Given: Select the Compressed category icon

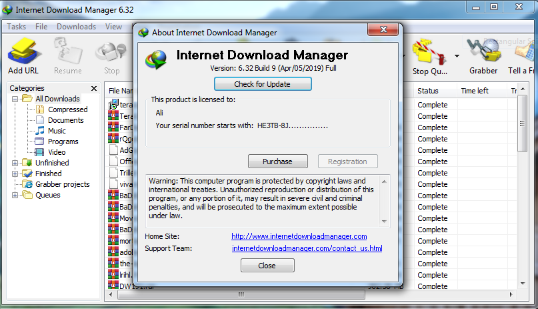Looking at the screenshot, I should click(40, 109).
